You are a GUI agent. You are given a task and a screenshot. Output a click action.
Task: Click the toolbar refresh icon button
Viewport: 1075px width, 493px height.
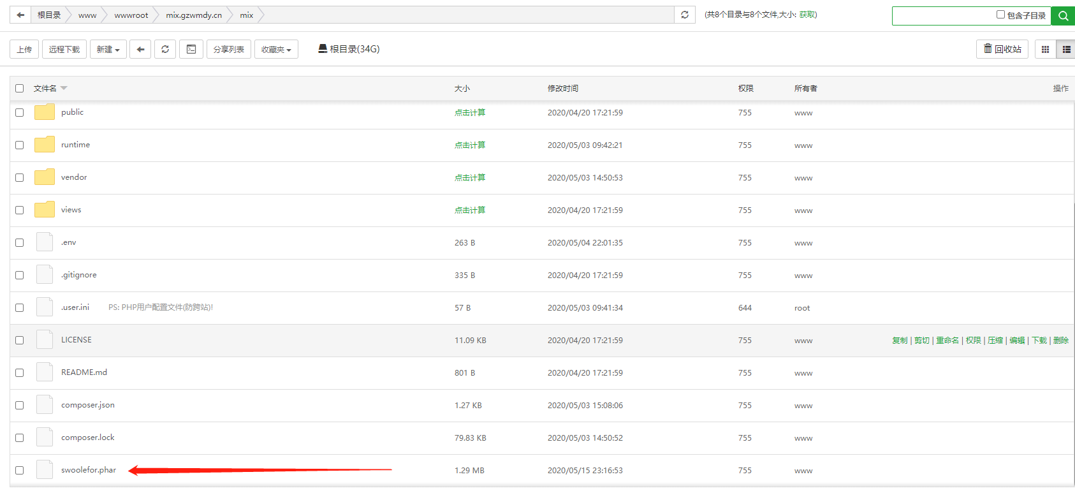(x=165, y=49)
